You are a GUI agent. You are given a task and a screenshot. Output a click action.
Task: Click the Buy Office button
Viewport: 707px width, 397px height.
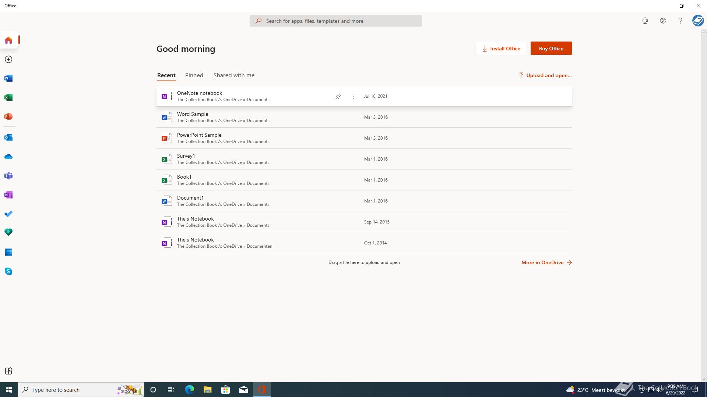pyautogui.click(x=551, y=49)
